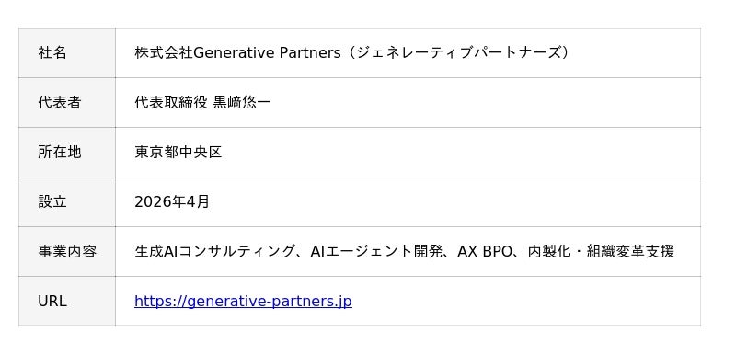
Task: Click the 設立 header cell
Action: point(67,202)
